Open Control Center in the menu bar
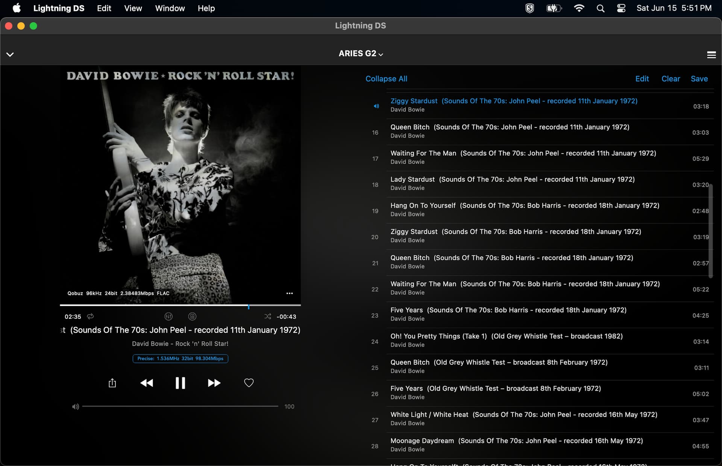The height and width of the screenshot is (466, 722). click(x=621, y=8)
